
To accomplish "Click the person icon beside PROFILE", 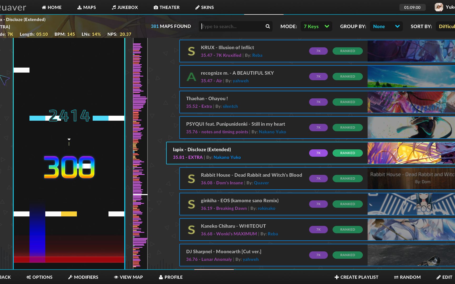I will (161, 277).
